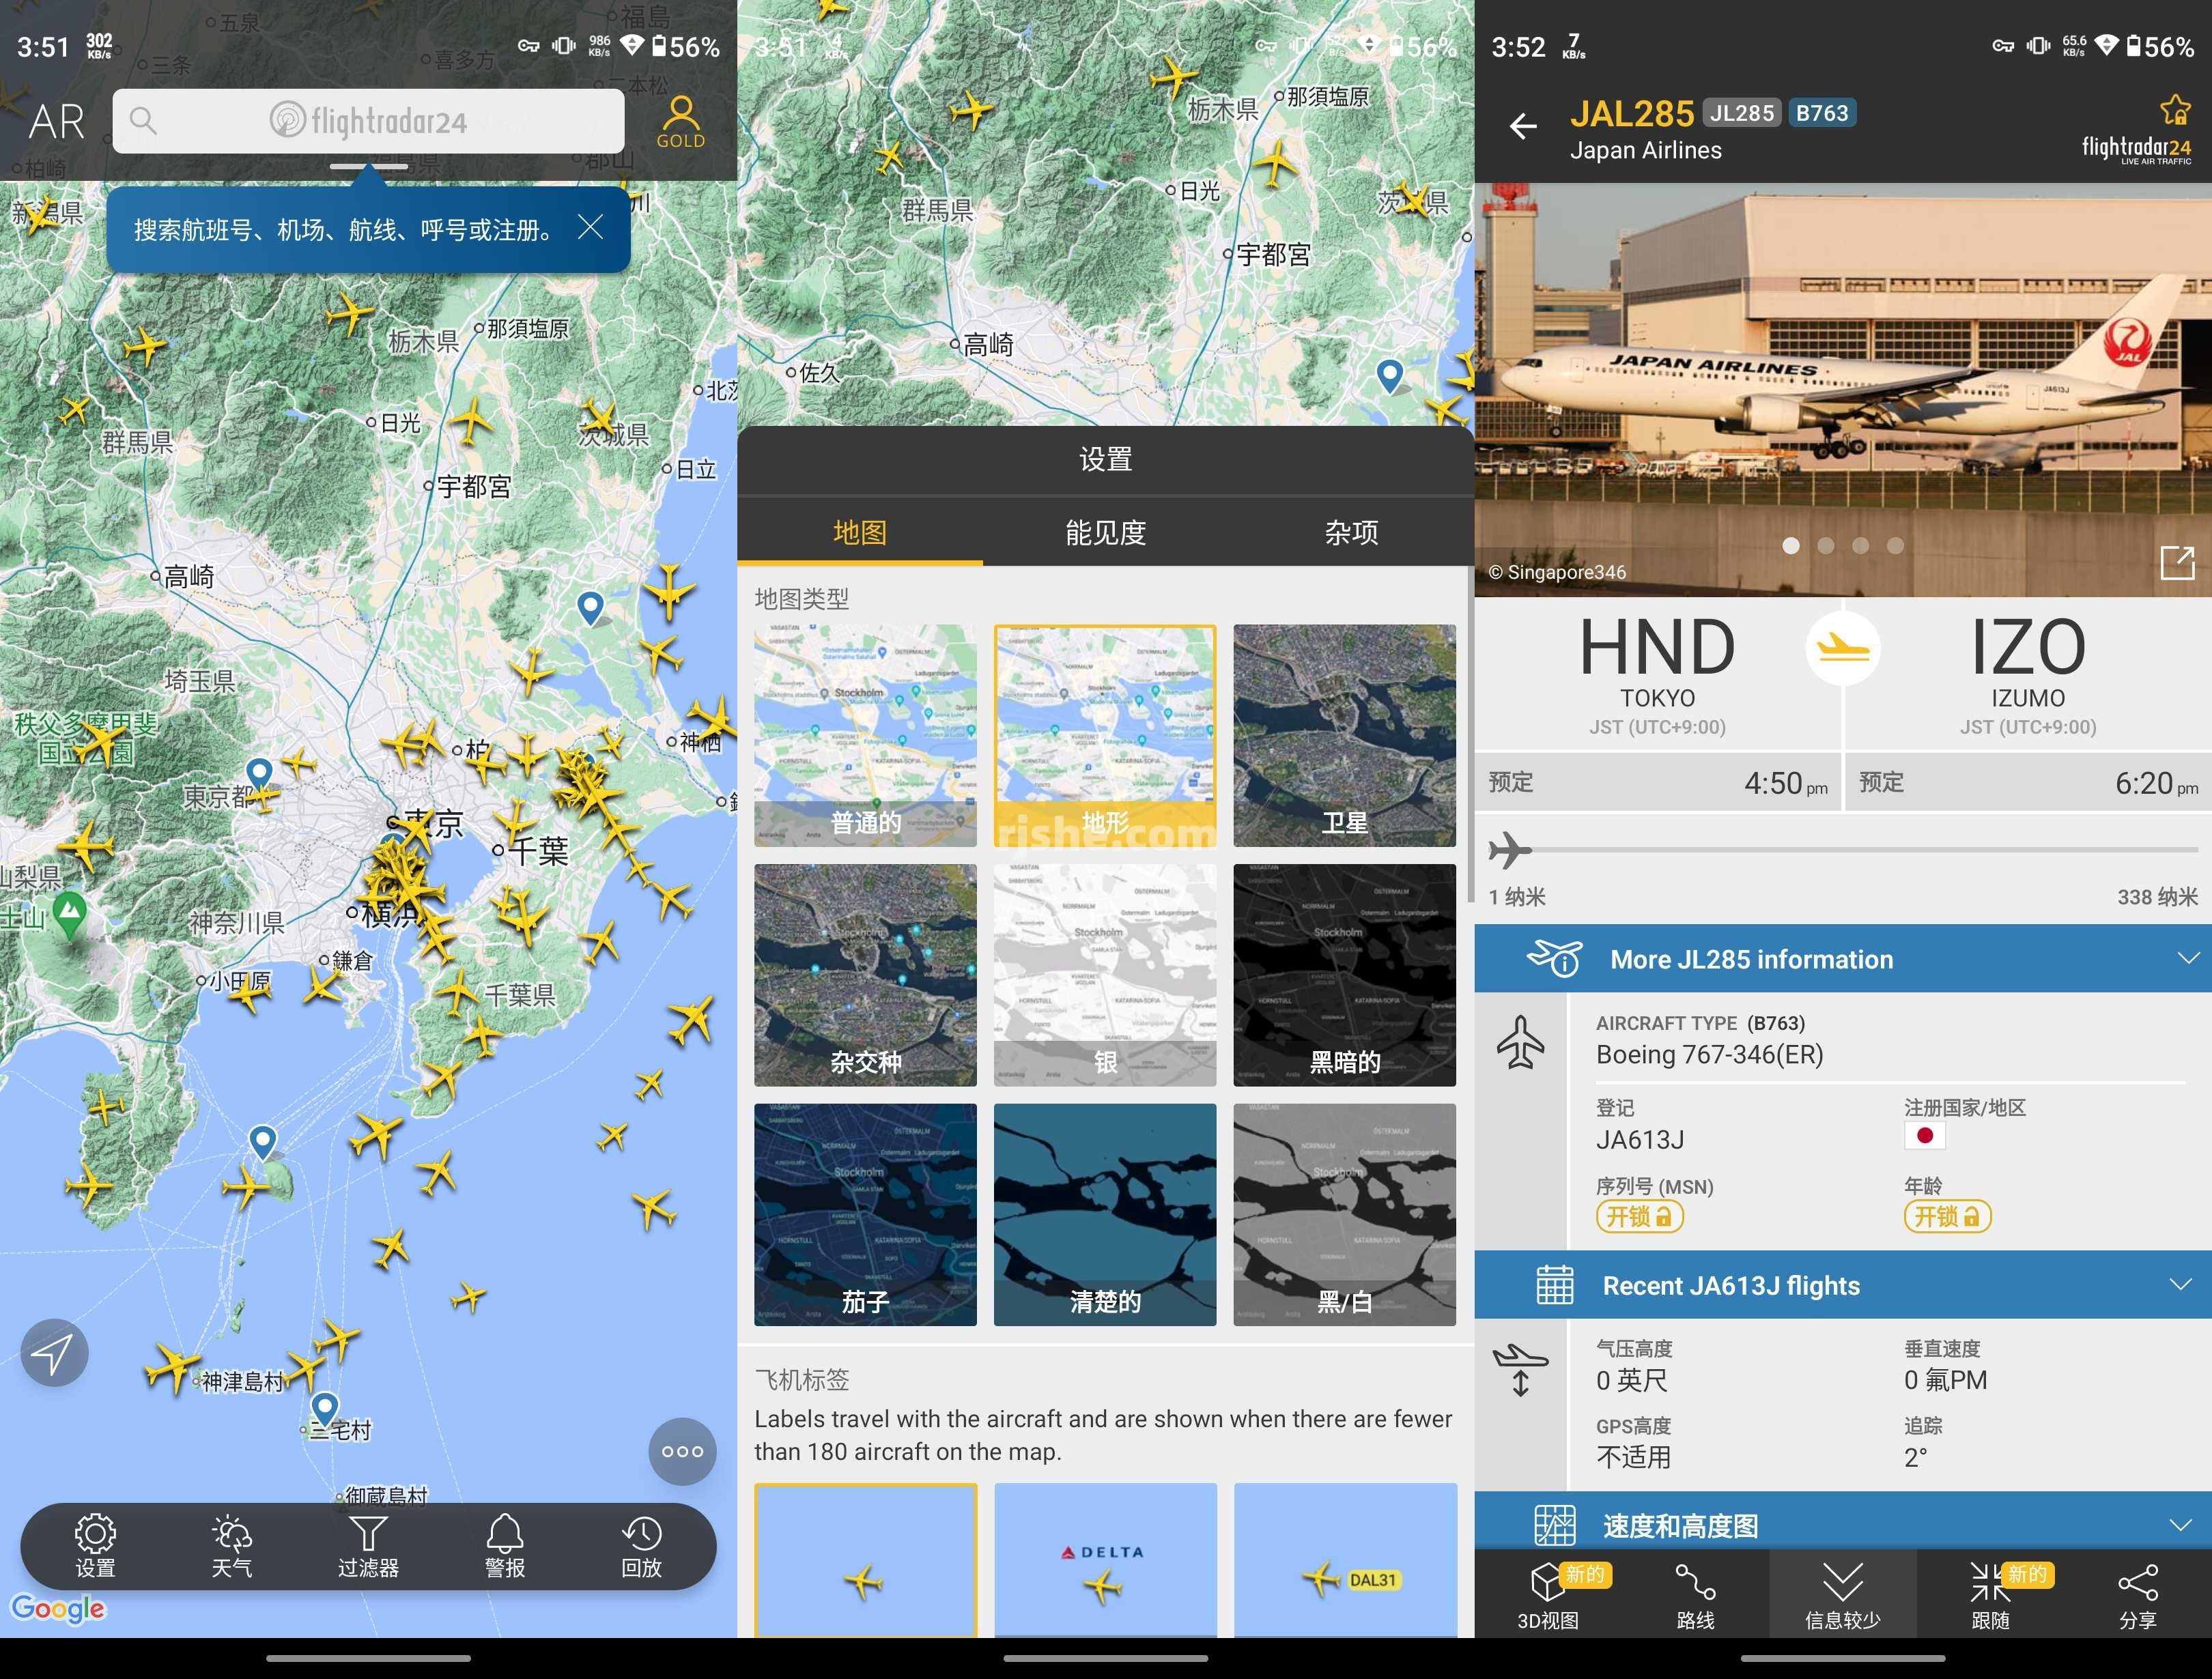Open Settings gear in bottom bar
Image resolution: width=2212 pixels, height=1679 pixels.
coord(95,1546)
